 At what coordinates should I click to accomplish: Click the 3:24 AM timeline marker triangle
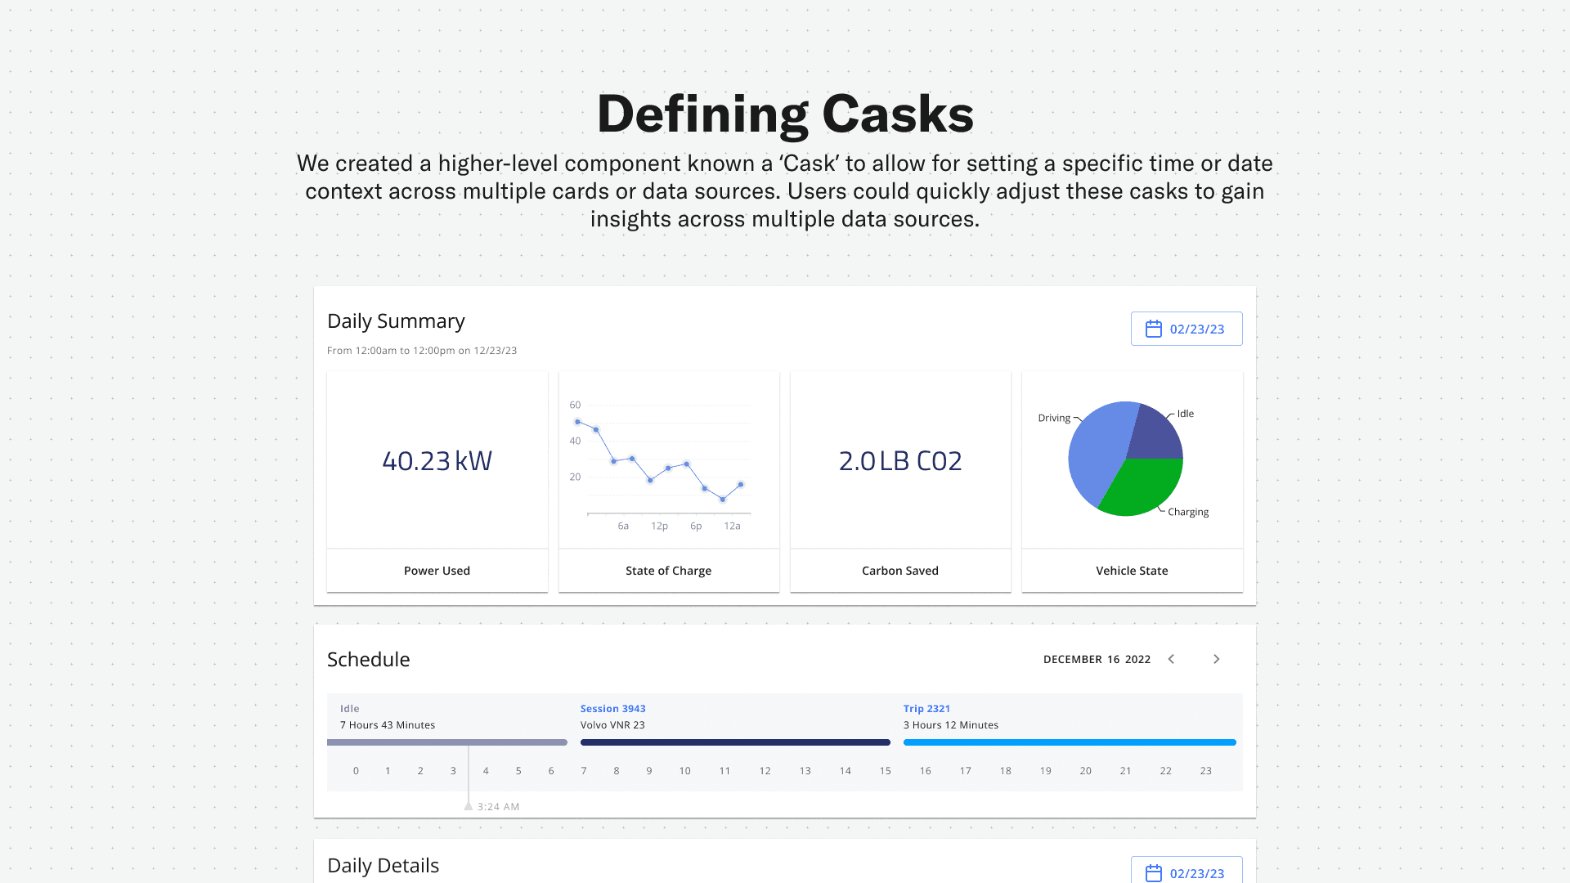click(x=469, y=806)
